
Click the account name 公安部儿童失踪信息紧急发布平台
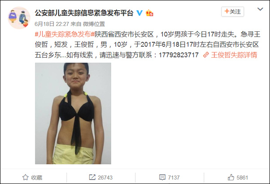click(84, 13)
